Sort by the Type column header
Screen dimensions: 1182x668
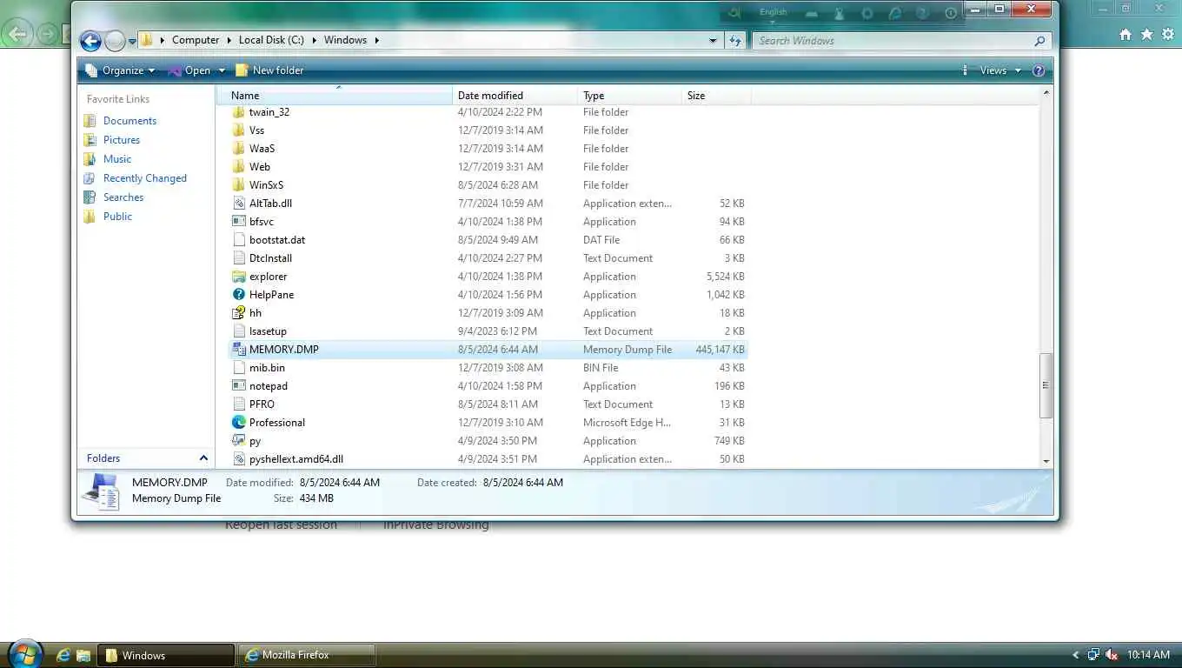pyautogui.click(x=629, y=96)
